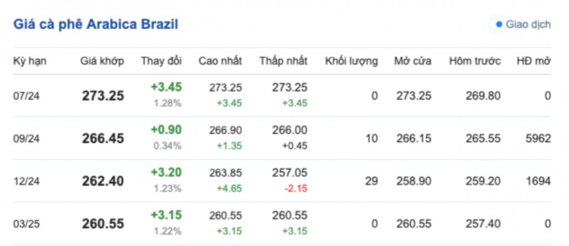This screenshot has height=246, width=569.
Task: Click the Thay đổi column header
Action: point(161,61)
